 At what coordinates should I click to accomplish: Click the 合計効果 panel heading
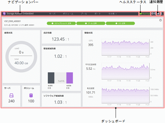[x=47, y=33]
